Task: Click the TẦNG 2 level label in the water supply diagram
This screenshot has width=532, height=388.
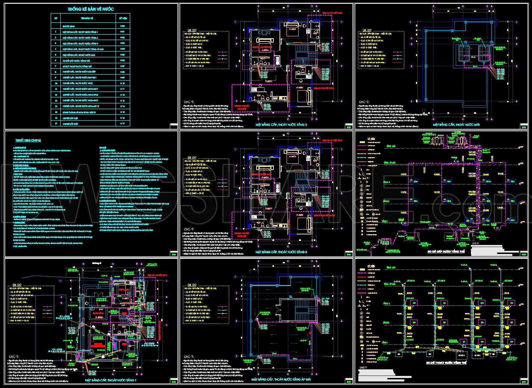Action: click(386, 201)
